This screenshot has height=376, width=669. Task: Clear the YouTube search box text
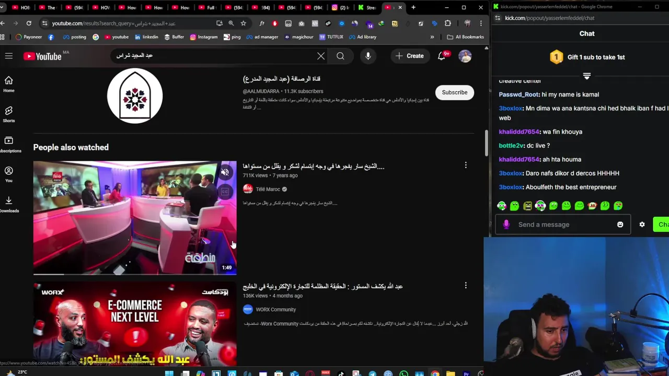coord(321,56)
